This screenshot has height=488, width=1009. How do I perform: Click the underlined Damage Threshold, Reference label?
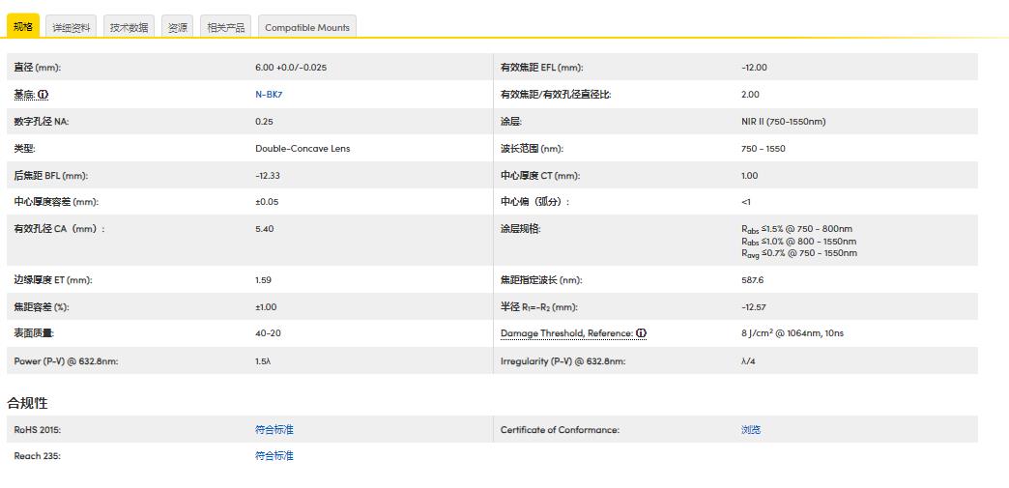tap(566, 333)
